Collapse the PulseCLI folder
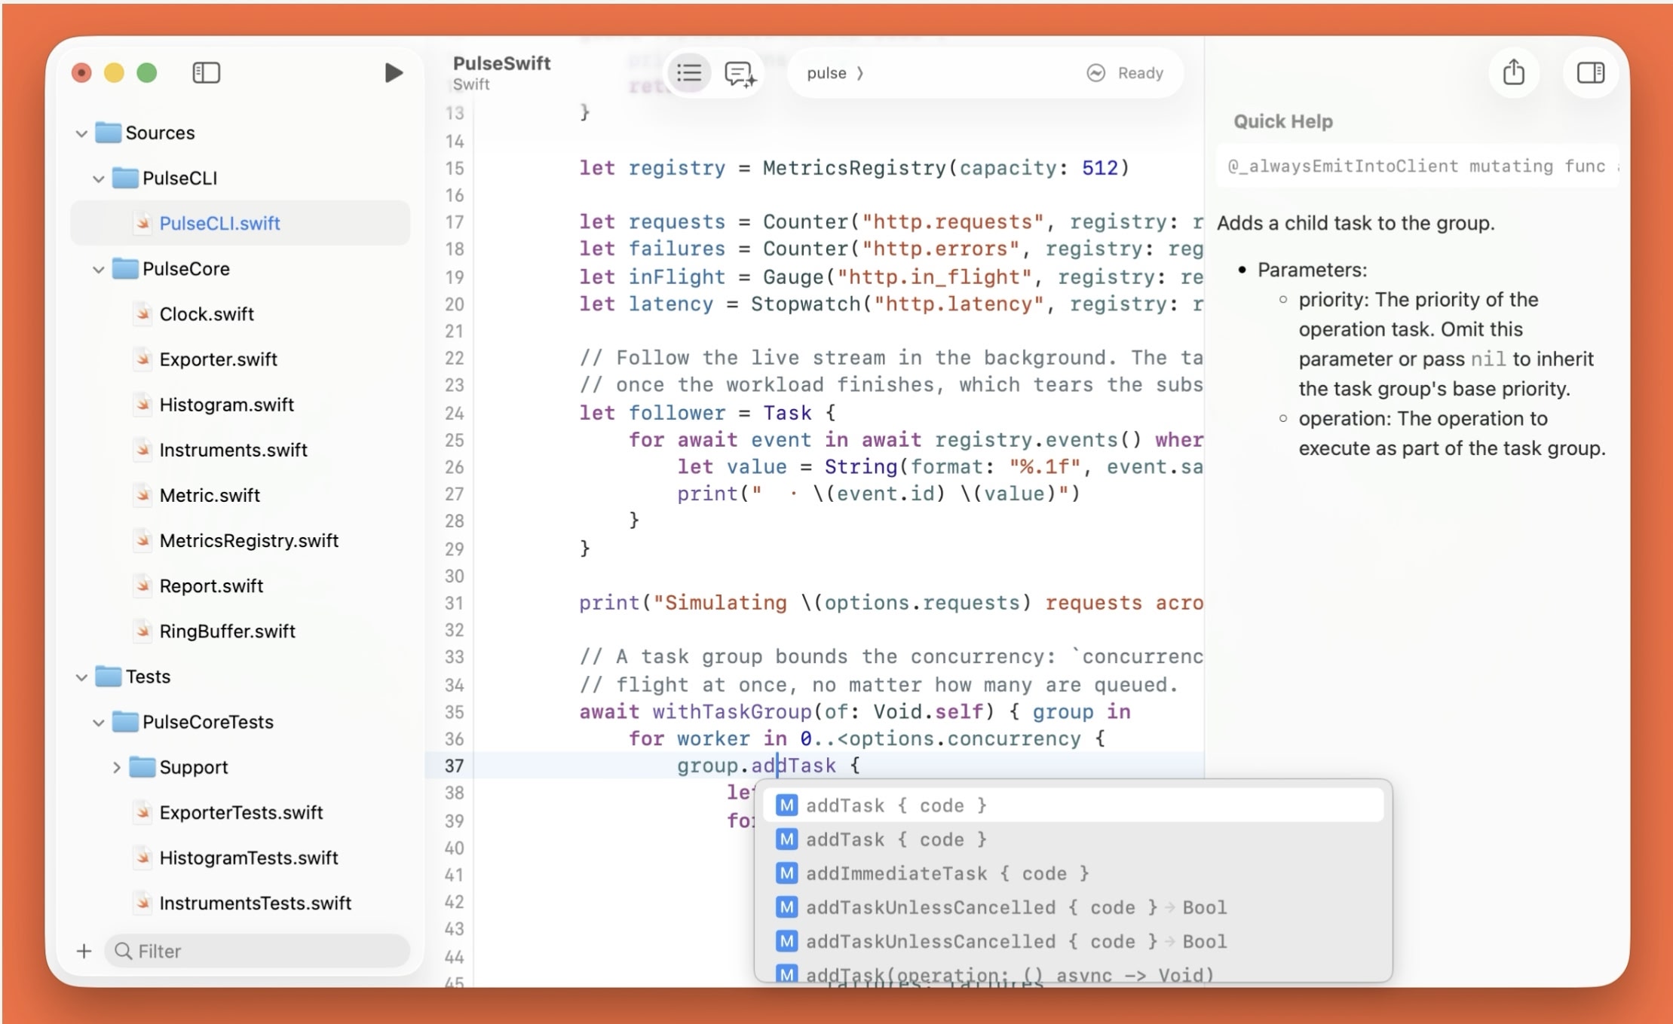The image size is (1673, 1024). click(x=98, y=179)
